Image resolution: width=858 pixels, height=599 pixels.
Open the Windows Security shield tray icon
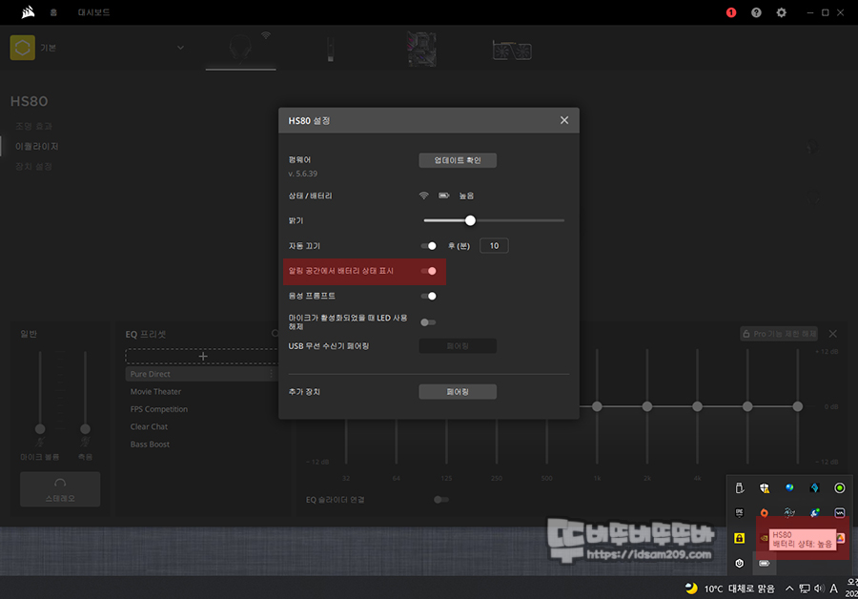765,487
